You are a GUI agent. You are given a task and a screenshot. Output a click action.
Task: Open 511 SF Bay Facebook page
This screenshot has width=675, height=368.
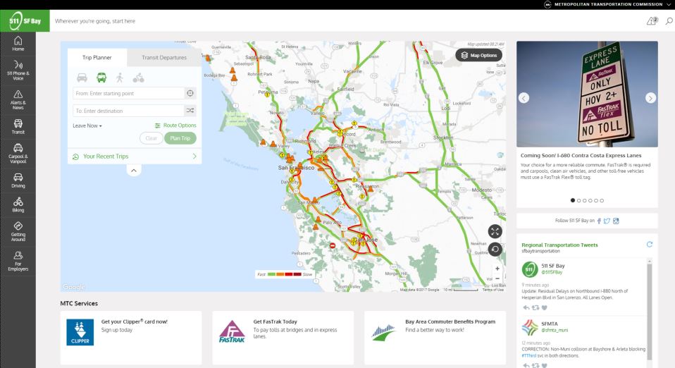point(599,221)
